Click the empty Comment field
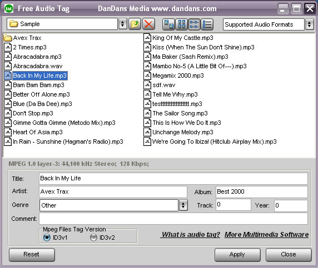 [173, 219]
